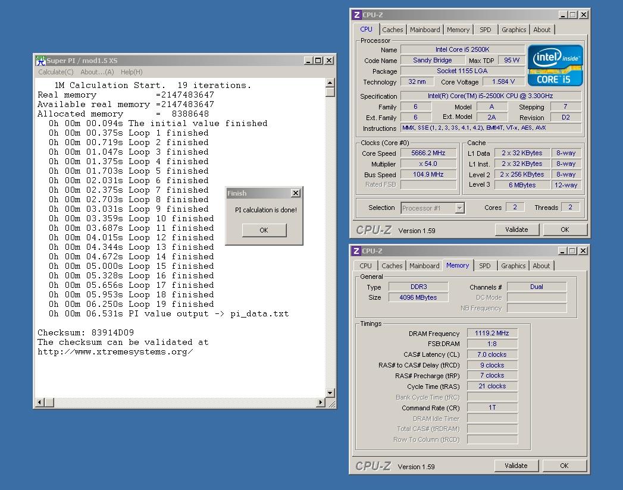Click Super PI vertical scrollbar up arrow
This screenshot has height=490, width=623.
330,83
